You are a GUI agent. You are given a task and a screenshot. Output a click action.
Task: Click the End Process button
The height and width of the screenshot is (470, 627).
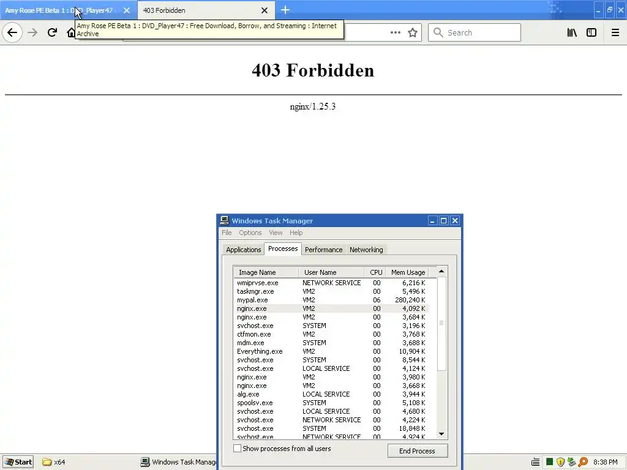tap(418, 451)
